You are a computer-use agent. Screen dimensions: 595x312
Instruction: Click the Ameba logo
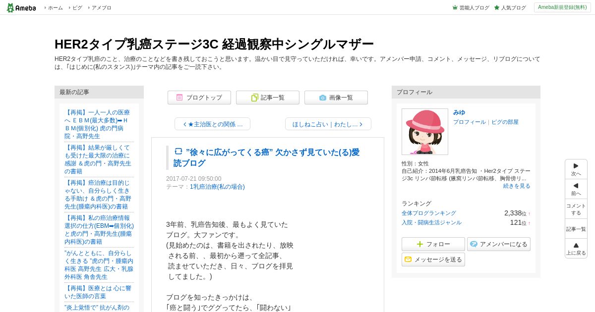(x=21, y=7)
